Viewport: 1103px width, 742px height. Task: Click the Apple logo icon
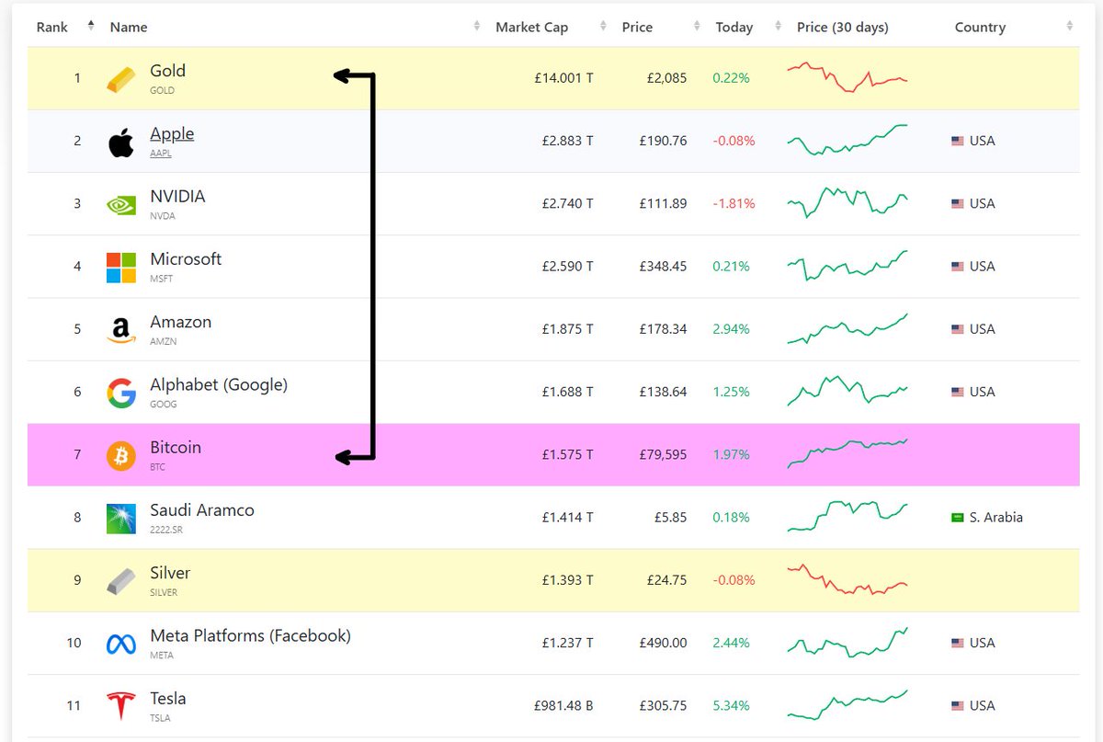coord(121,142)
